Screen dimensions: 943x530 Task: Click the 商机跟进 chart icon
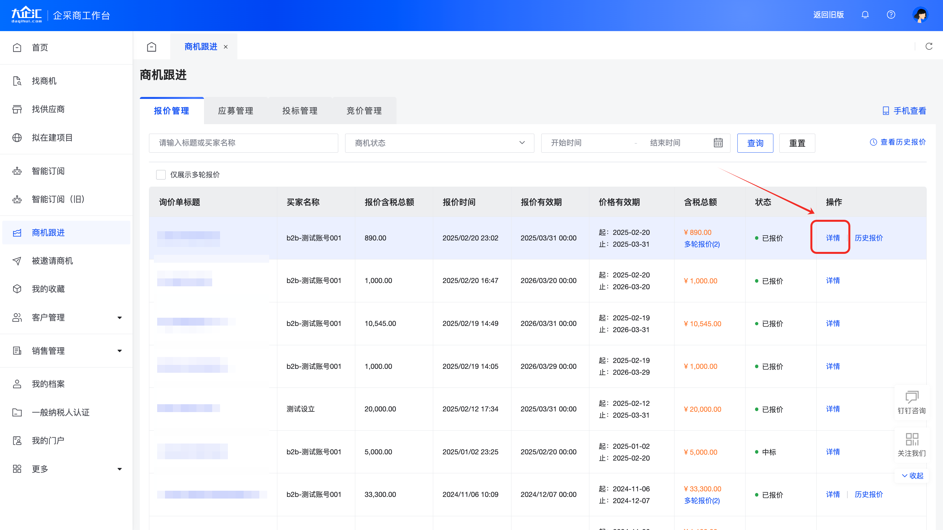click(17, 233)
